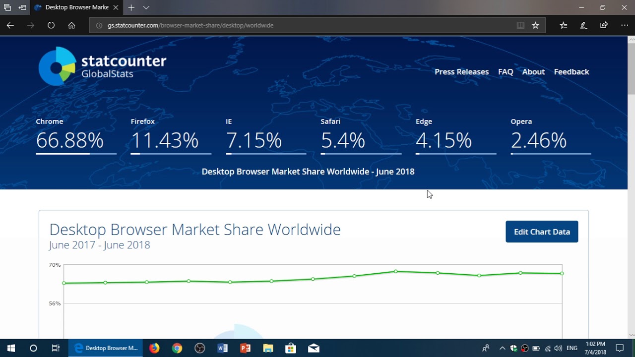Enable reading view book icon
Image resolution: width=635 pixels, height=357 pixels.
520,25
